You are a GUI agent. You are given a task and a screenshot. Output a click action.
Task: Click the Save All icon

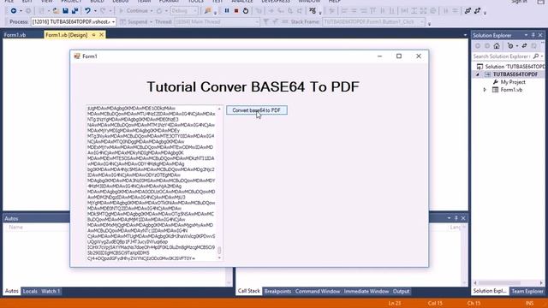point(74,11)
